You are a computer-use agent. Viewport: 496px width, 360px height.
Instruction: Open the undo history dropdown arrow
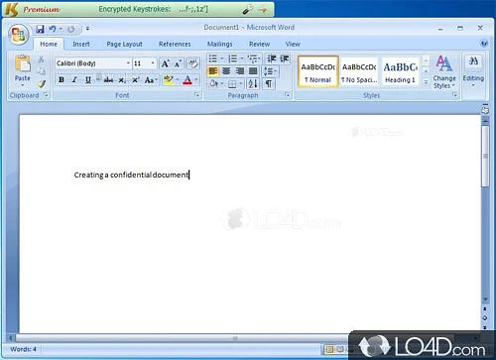[61, 29]
